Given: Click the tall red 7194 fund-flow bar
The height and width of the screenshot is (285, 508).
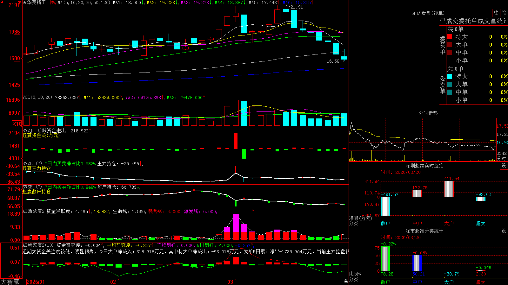Looking at the screenshot, I should pyautogui.click(x=236, y=141).
